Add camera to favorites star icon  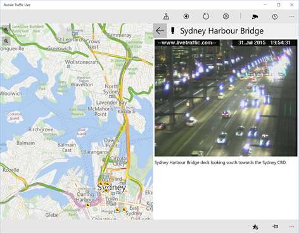tap(255, 226)
